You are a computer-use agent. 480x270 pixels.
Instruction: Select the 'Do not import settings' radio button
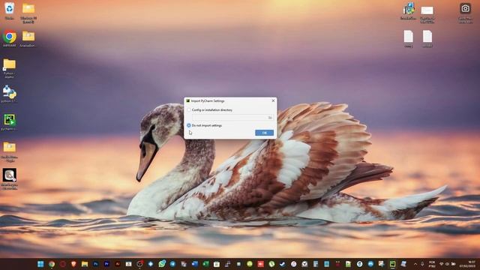189,125
